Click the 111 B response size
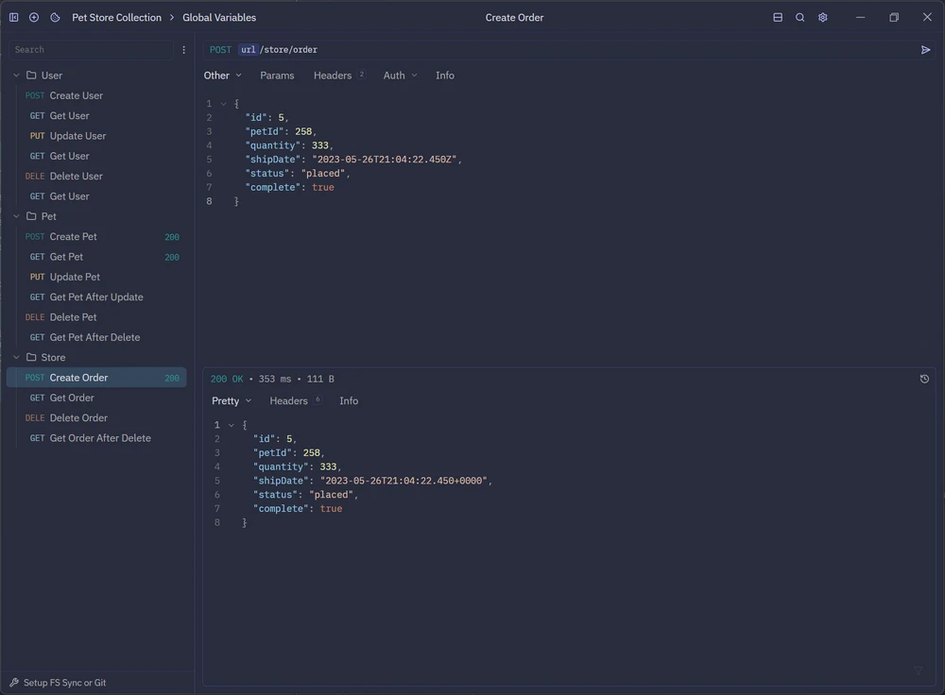The height and width of the screenshot is (695, 945). pos(320,379)
